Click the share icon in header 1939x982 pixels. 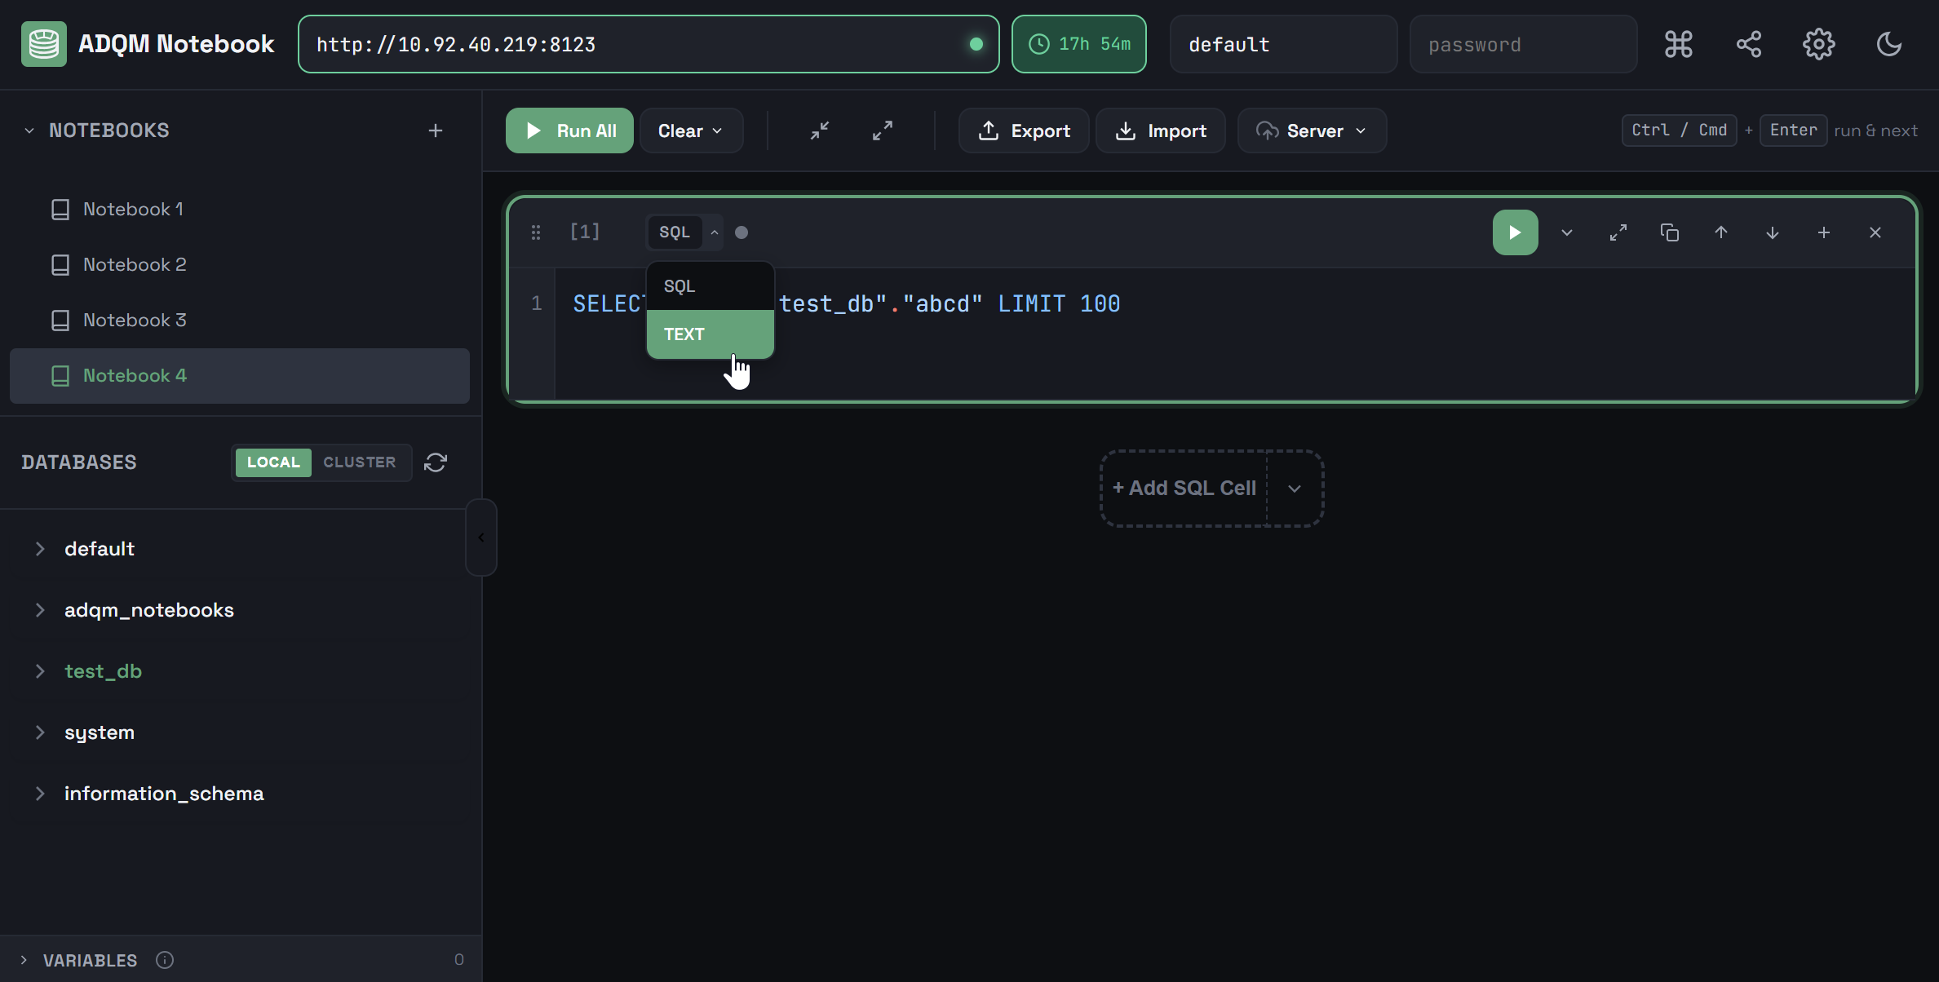1748,44
